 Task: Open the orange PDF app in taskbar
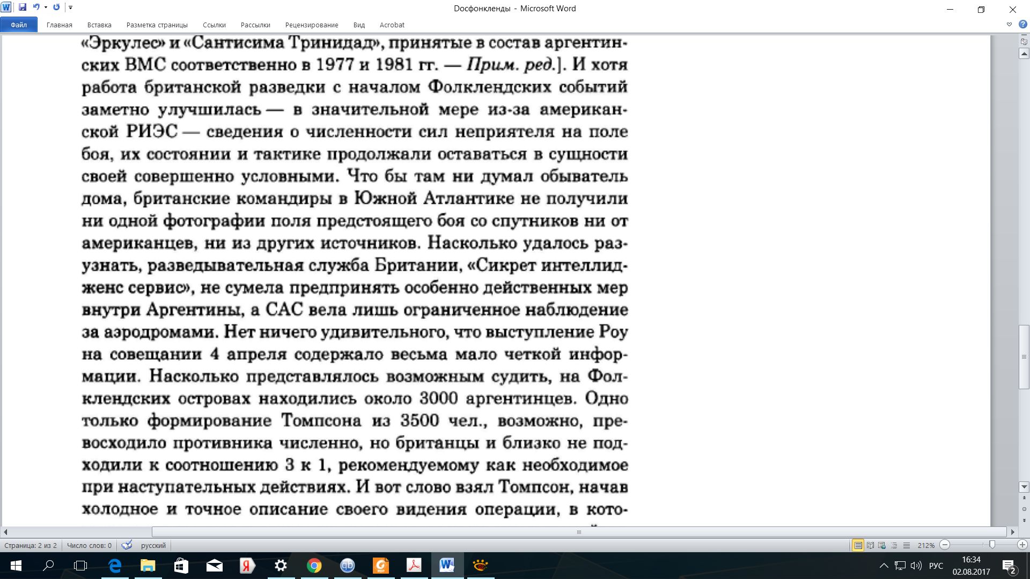380,566
